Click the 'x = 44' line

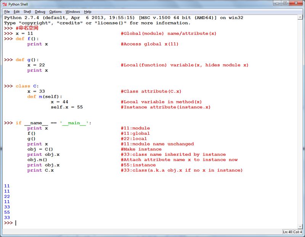tap(59, 102)
